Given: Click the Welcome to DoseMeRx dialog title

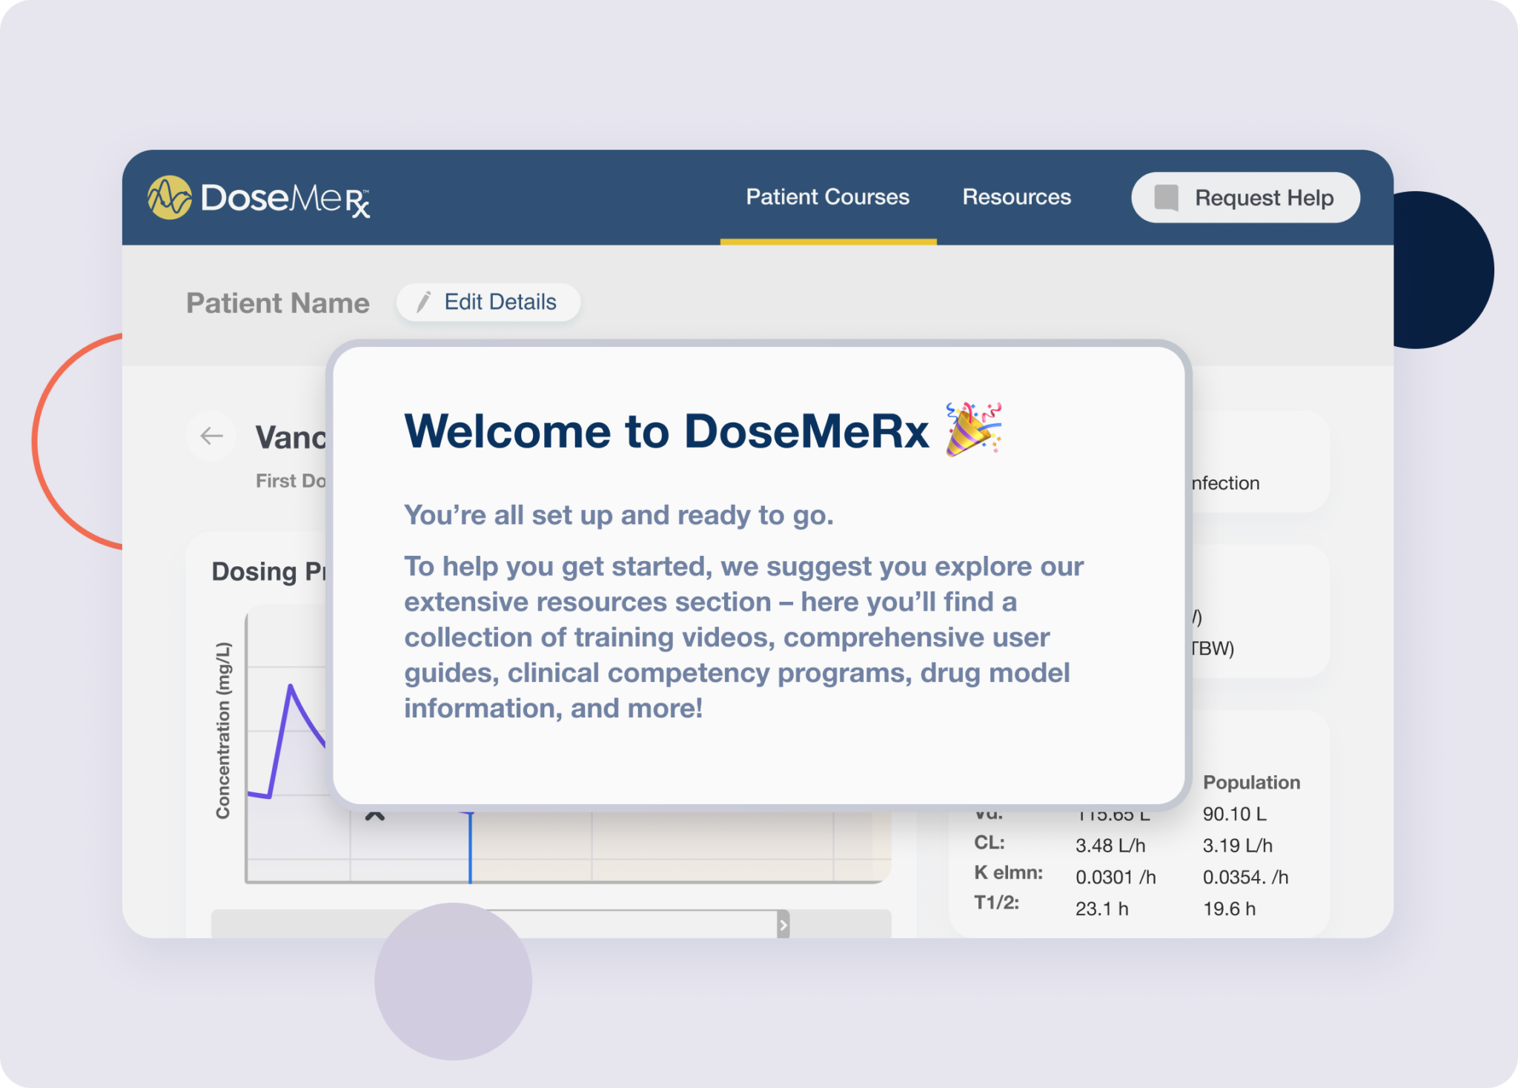Looking at the screenshot, I should click(x=667, y=431).
